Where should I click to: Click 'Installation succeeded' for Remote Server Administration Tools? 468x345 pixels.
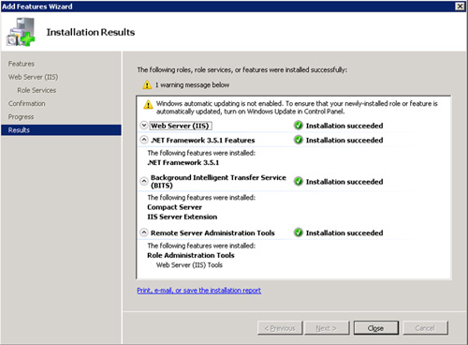pyautogui.click(x=344, y=232)
